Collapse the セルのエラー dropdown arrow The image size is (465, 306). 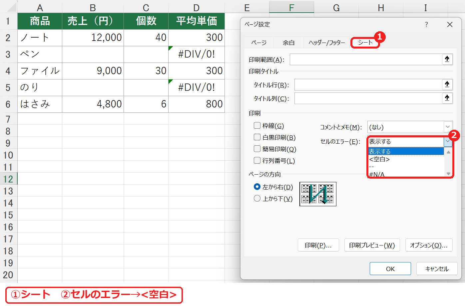coord(448,141)
